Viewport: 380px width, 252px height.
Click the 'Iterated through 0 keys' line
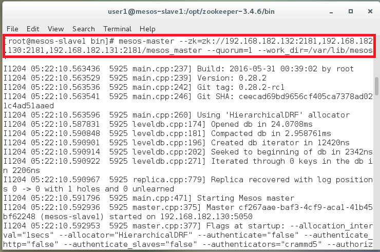(x=188, y=161)
